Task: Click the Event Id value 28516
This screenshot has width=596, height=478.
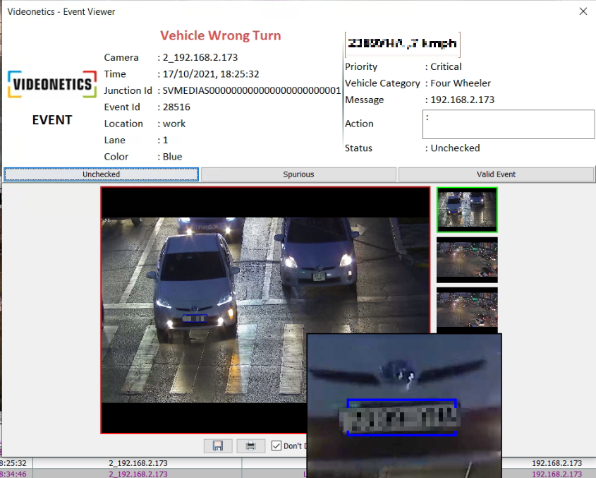Action: click(176, 107)
